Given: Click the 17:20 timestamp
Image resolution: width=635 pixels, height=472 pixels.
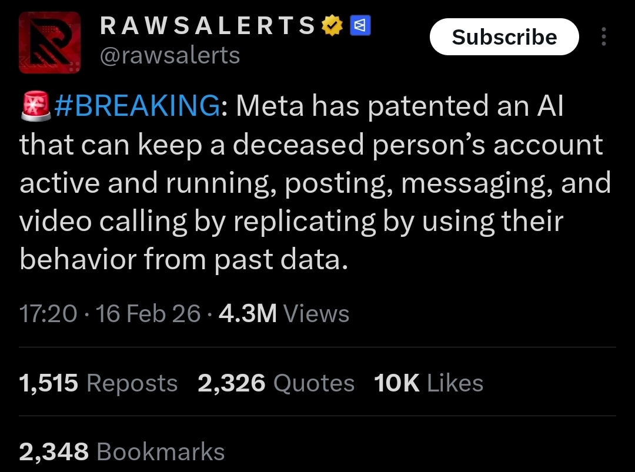Looking at the screenshot, I should [x=48, y=314].
